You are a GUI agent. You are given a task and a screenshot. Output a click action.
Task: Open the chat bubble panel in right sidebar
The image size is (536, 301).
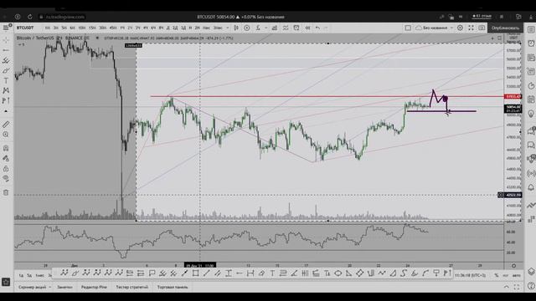531,145
